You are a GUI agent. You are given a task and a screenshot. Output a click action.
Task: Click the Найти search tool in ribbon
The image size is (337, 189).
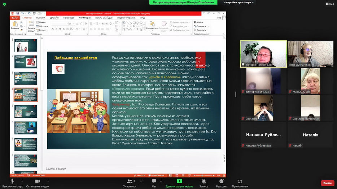(x=200, y=22)
